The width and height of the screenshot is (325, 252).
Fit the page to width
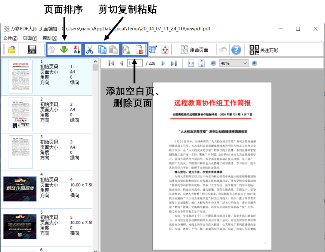(x=191, y=63)
